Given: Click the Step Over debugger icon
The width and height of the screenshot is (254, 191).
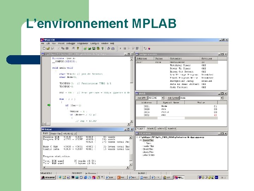Looking at the screenshot, I should (133, 48).
